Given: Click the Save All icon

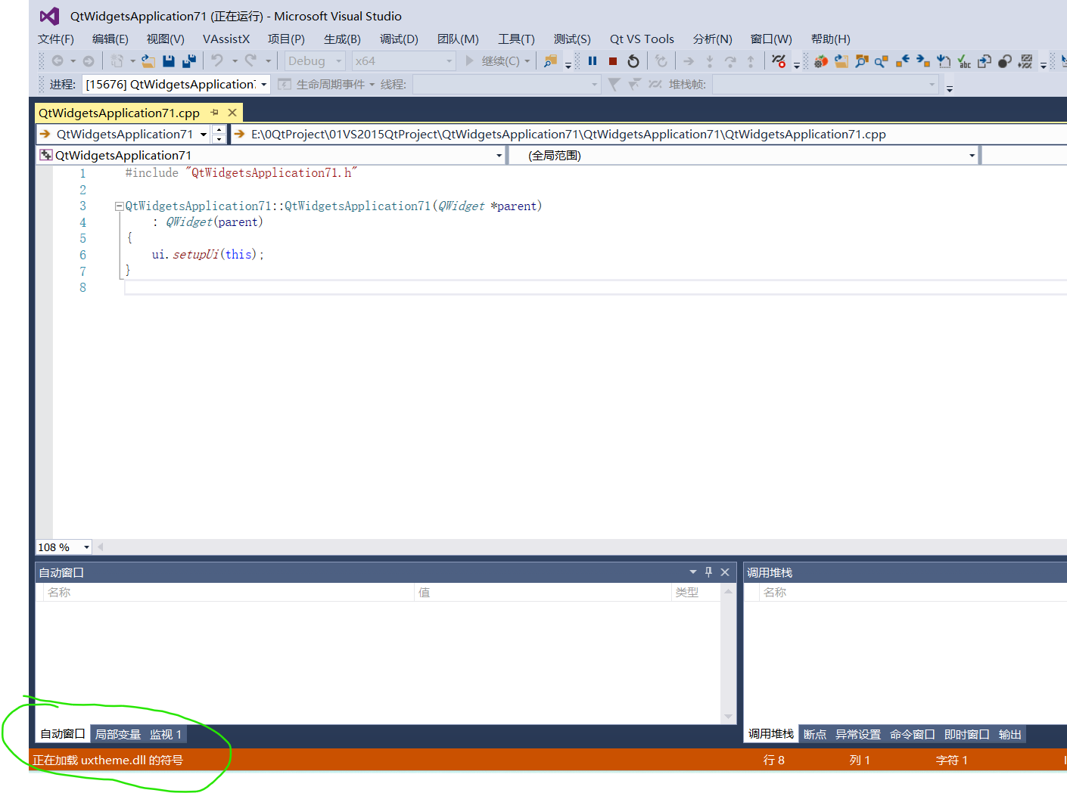Looking at the screenshot, I should (188, 60).
